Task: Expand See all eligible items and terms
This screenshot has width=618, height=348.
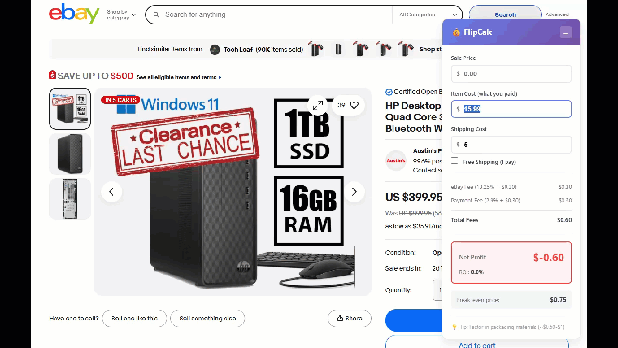Action: pos(179,77)
